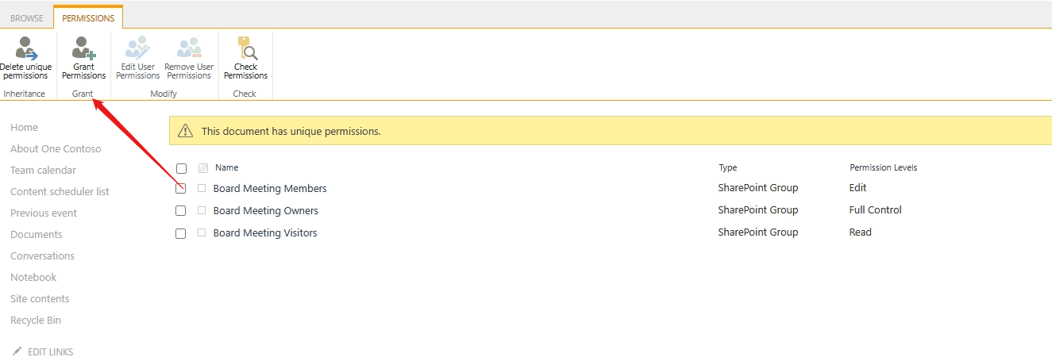Switch to the BROWSE ribbon tab
The height and width of the screenshot is (361, 1052).
pos(27,18)
